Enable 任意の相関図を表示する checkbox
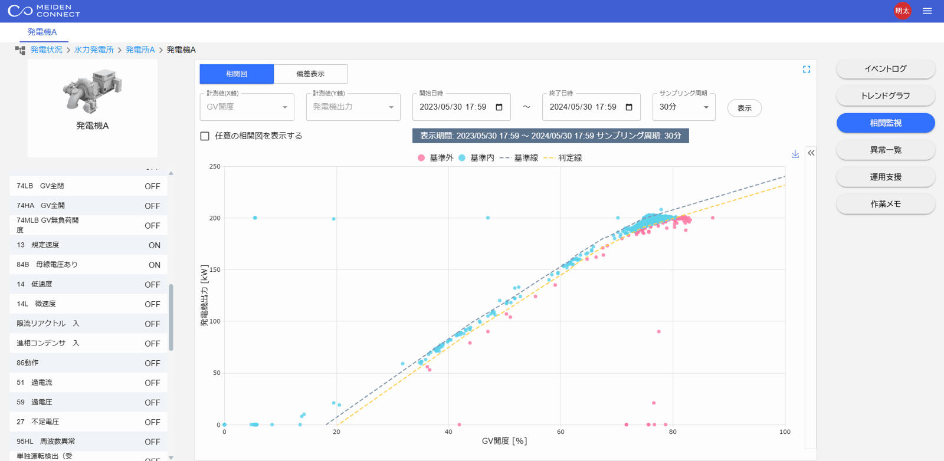This screenshot has height=461, width=944. pyautogui.click(x=205, y=136)
